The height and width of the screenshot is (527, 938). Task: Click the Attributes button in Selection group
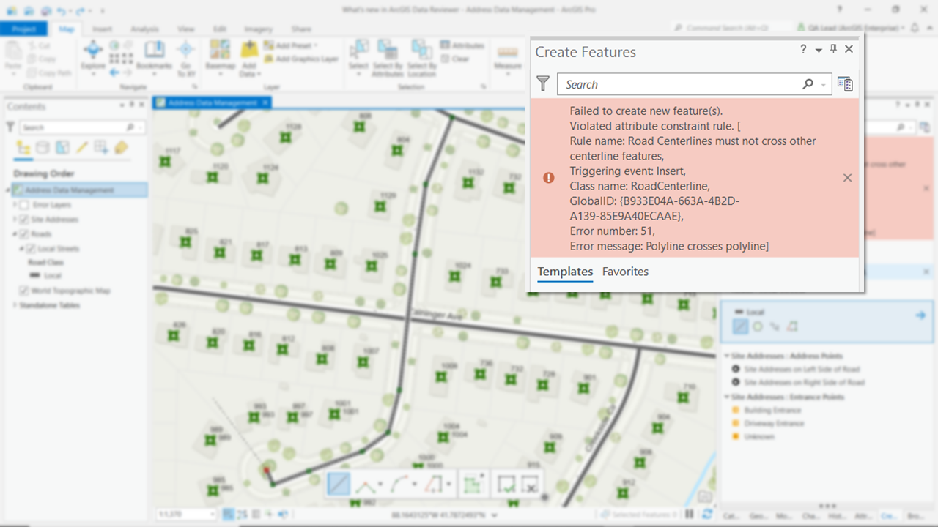point(463,45)
